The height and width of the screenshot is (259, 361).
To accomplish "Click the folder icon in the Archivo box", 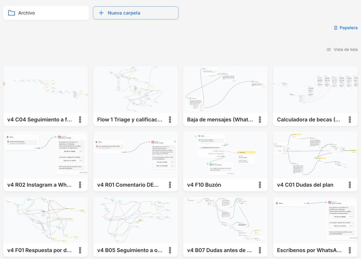I will click(12, 13).
